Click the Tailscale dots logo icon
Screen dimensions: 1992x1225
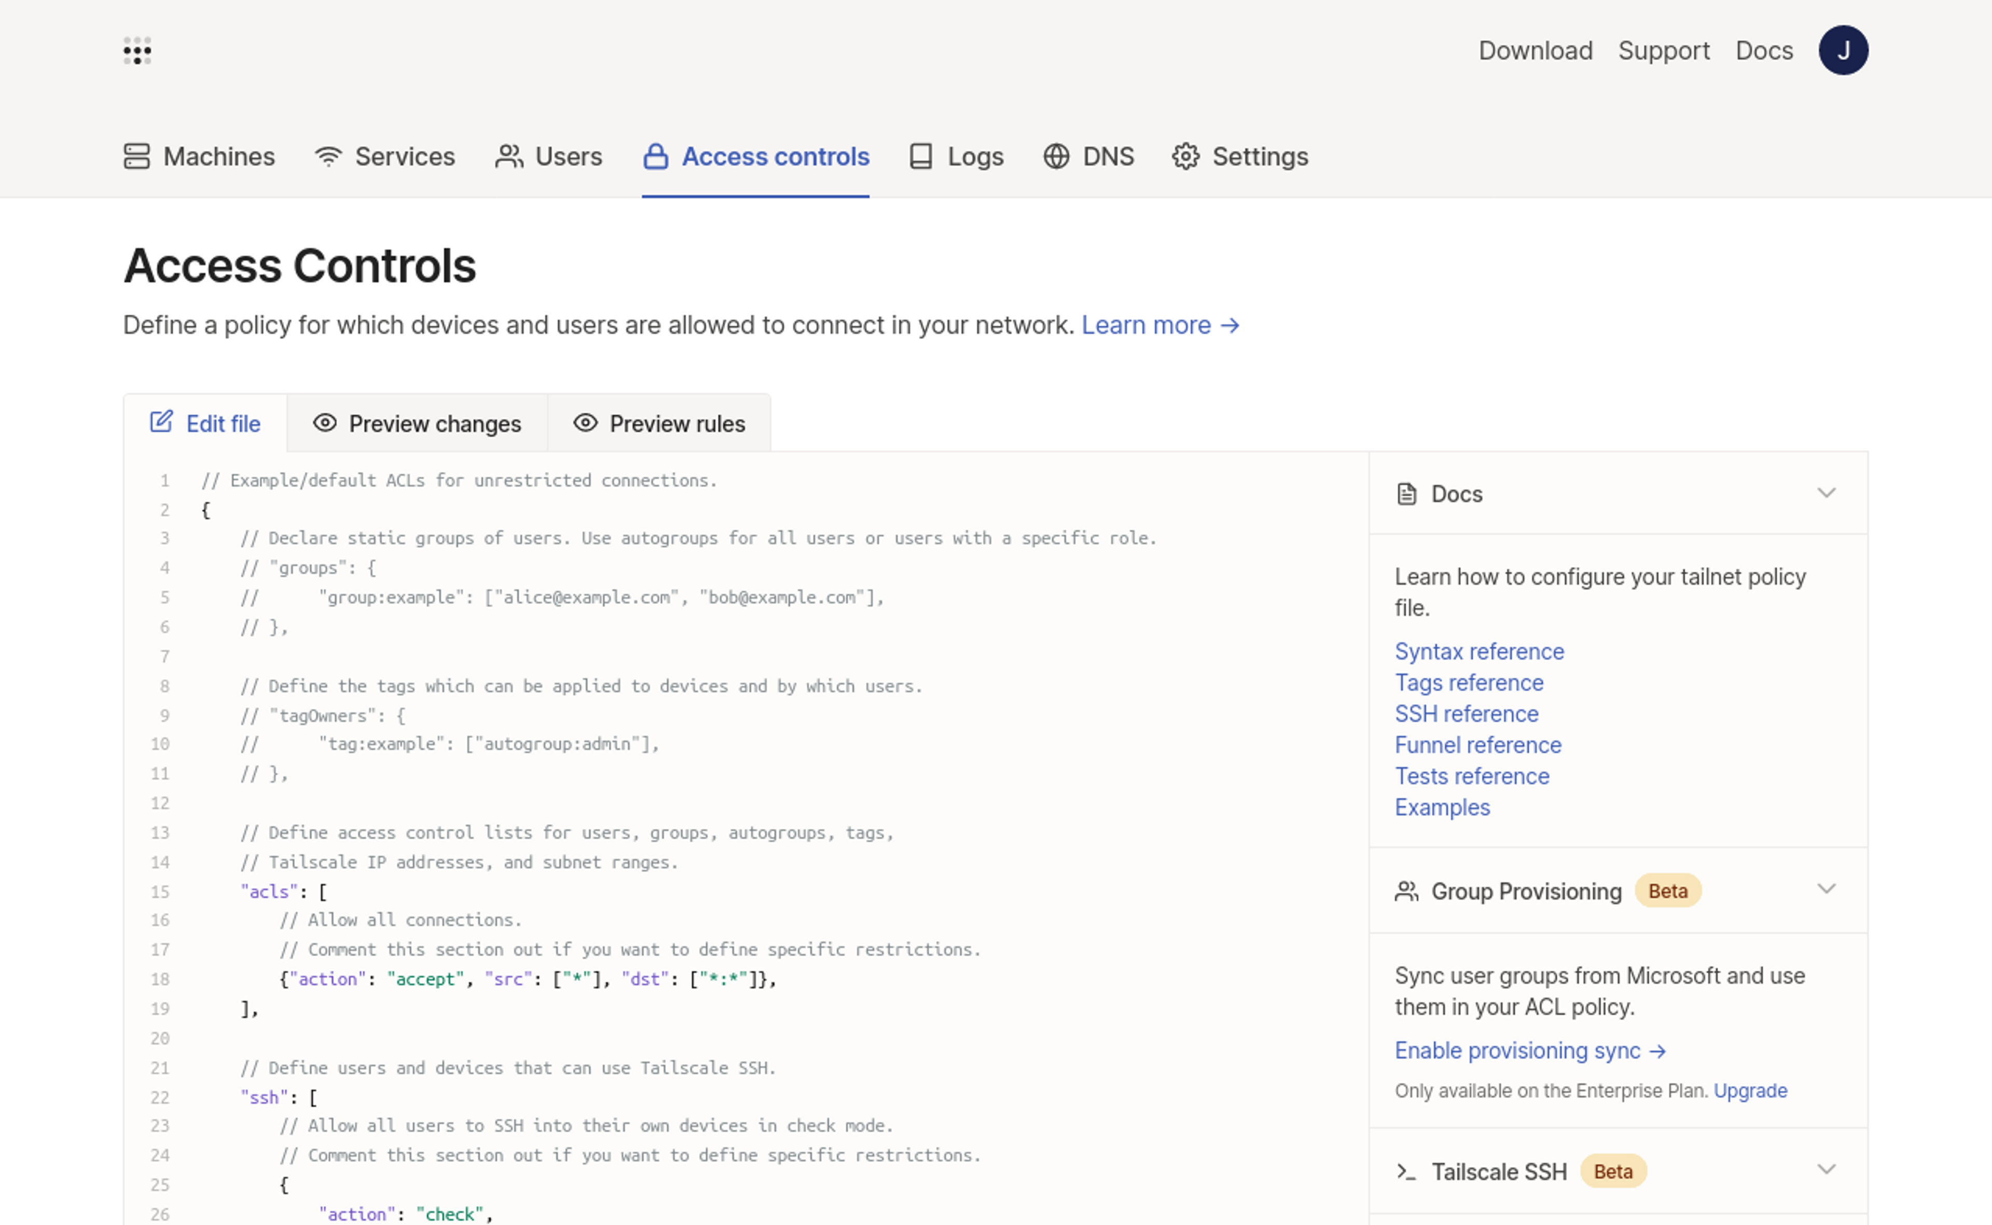pyautogui.click(x=137, y=50)
